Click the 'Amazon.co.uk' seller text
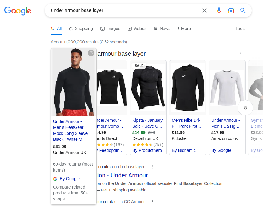The image size is (263, 207). (224, 139)
